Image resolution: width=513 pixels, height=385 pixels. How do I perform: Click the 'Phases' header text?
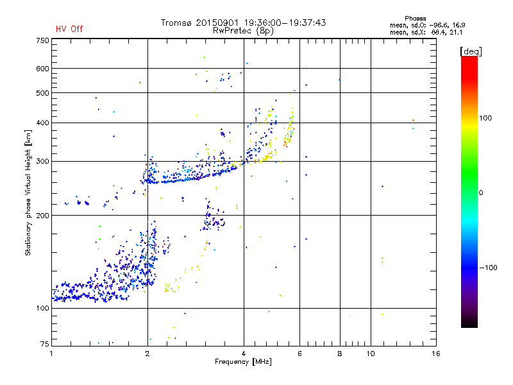click(415, 19)
